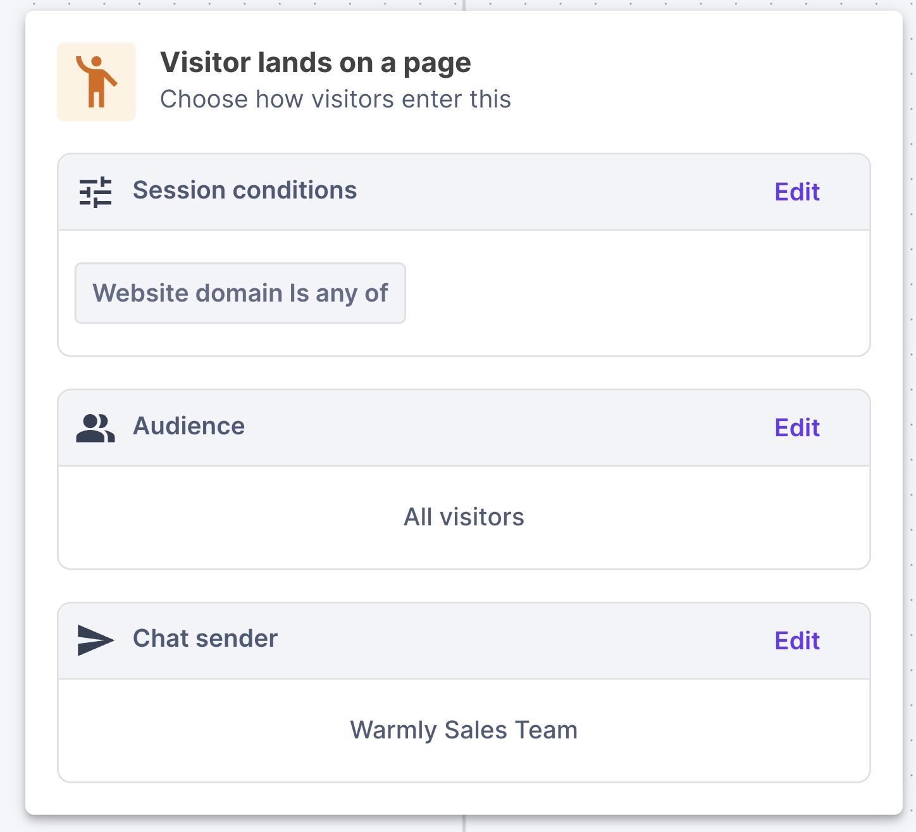Click the connector line below the trigger card

click(464, 824)
